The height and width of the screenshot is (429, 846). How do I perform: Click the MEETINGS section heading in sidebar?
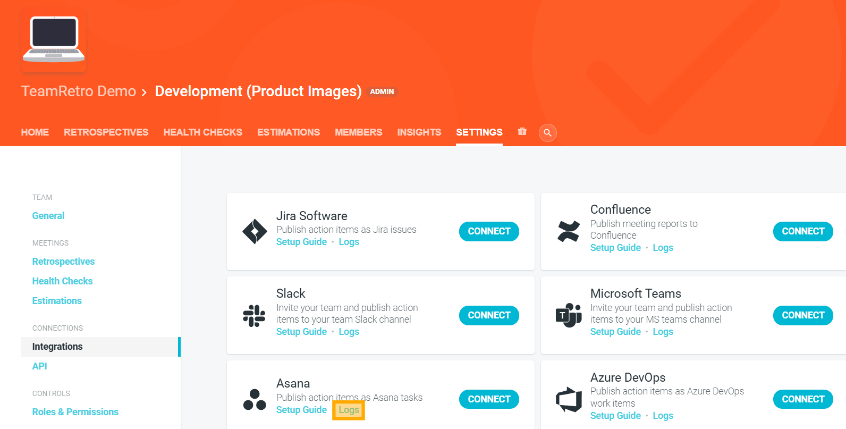[50, 243]
